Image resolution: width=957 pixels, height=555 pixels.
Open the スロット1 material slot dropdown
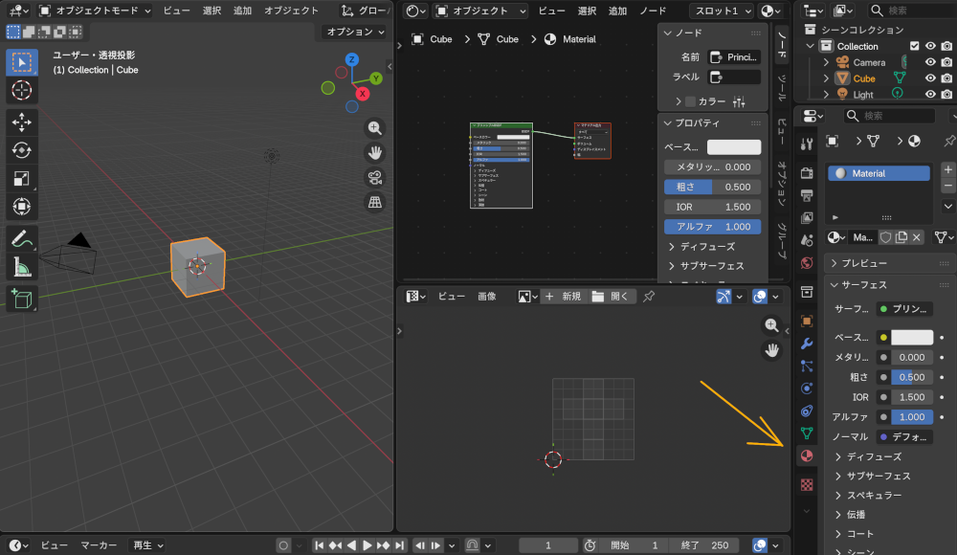click(720, 11)
